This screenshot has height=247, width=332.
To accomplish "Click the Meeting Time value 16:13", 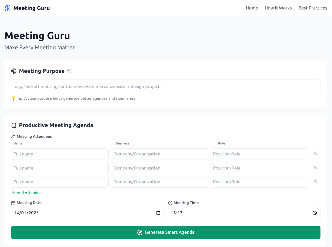I will click(x=177, y=213).
